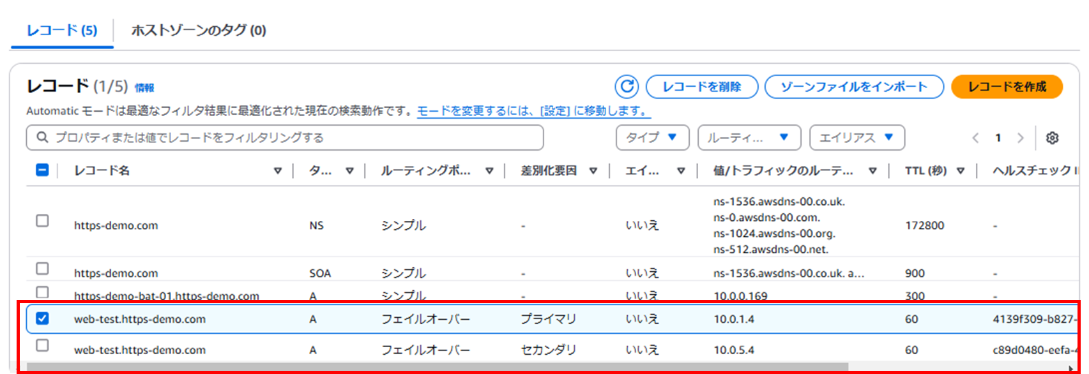Sort by タイプ column arrow
The width and height of the screenshot is (1089, 374).
[349, 171]
